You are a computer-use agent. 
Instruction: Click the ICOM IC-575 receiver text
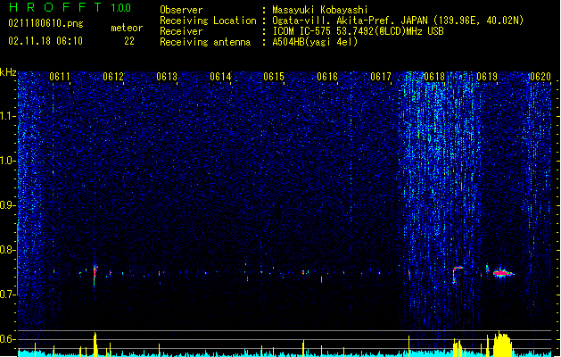tap(359, 31)
